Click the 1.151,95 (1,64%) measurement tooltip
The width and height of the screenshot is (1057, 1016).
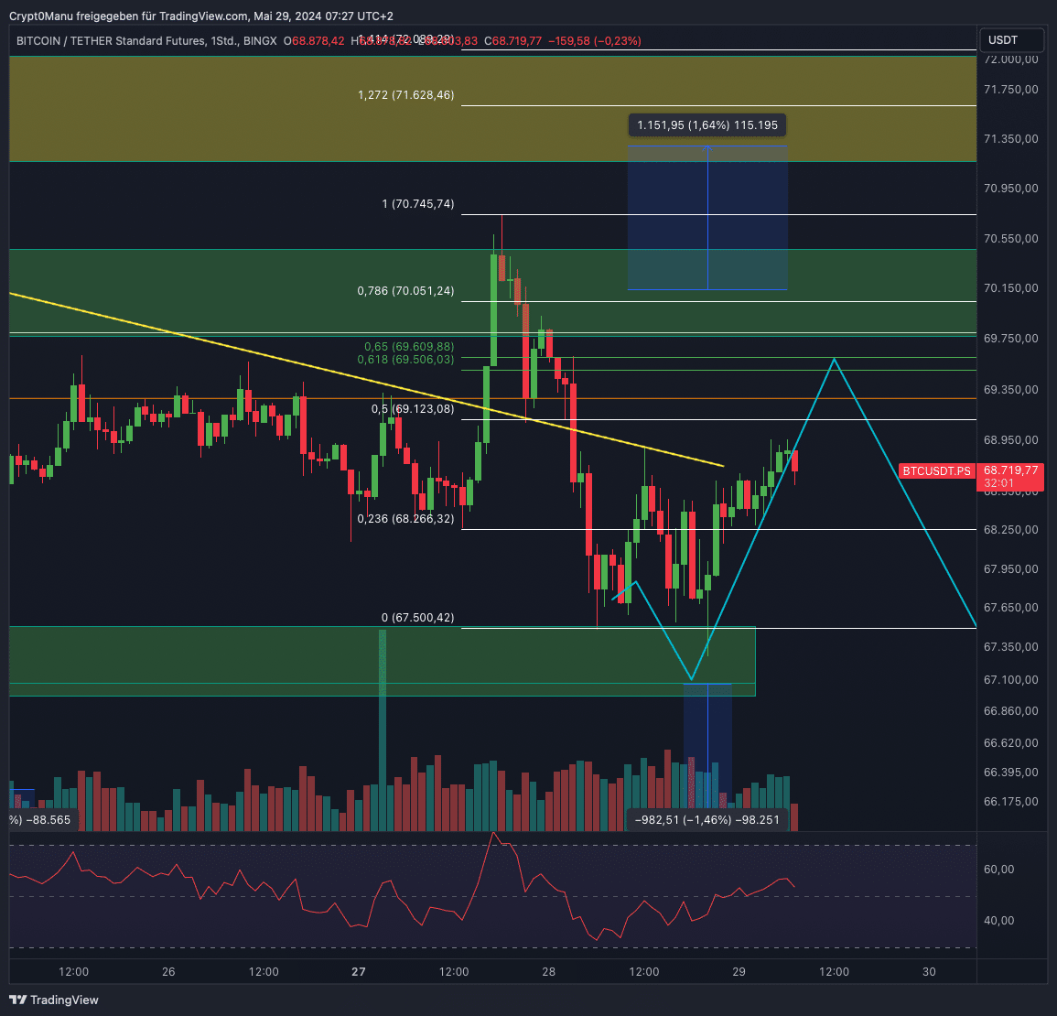(x=707, y=125)
